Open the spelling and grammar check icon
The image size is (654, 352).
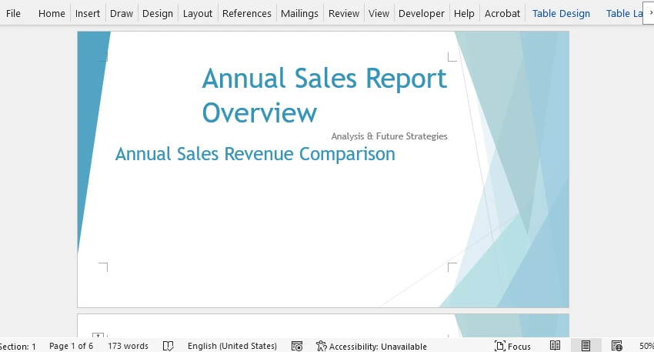(168, 346)
